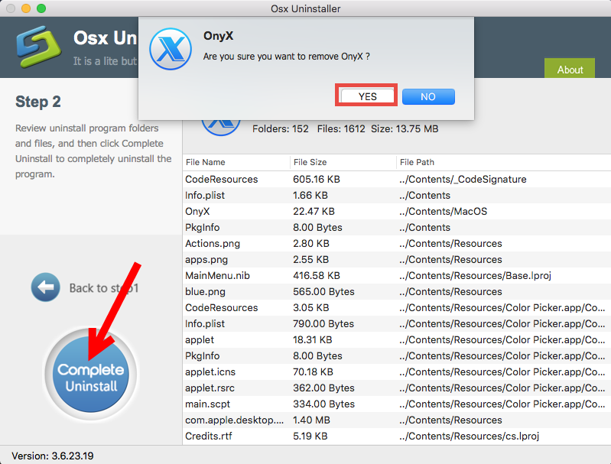Click the yellow minimize window button
Screen dimensions: 611x464
(26, 8)
